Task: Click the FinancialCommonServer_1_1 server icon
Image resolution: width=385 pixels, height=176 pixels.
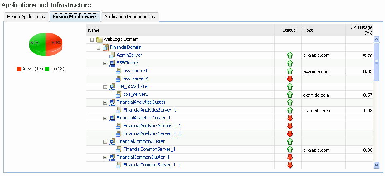Action: coord(119,165)
